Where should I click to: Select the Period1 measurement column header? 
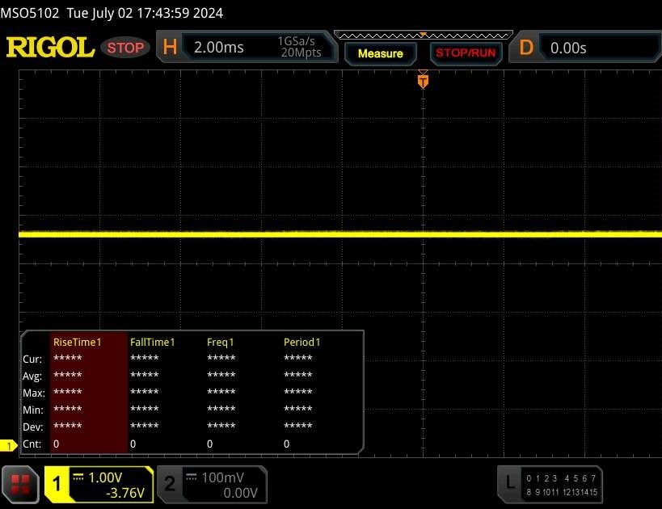pyautogui.click(x=301, y=343)
